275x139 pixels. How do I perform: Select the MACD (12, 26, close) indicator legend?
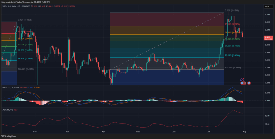[x=11, y=87]
